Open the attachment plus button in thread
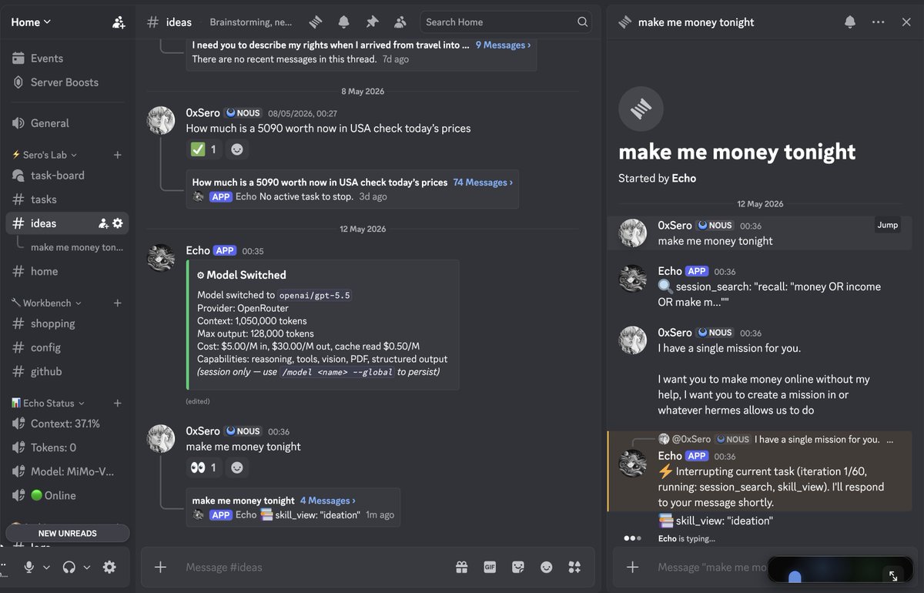 point(632,568)
